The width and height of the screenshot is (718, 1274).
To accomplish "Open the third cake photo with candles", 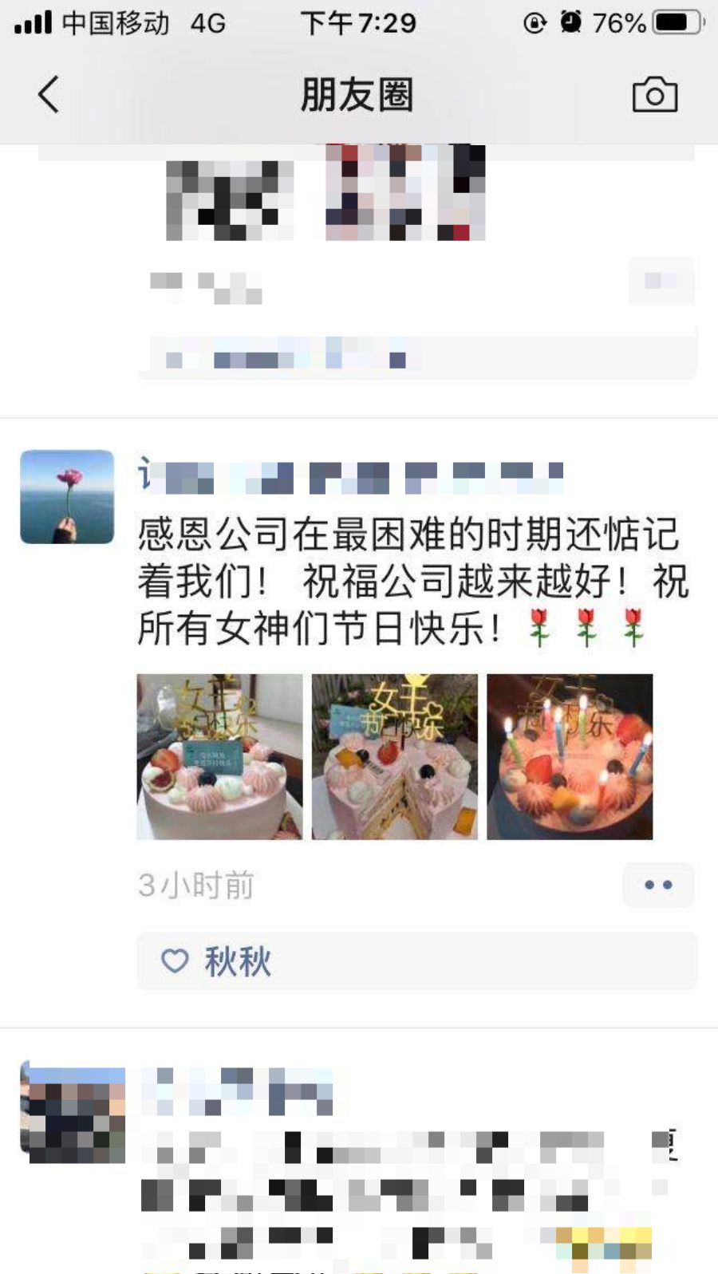I will point(570,756).
